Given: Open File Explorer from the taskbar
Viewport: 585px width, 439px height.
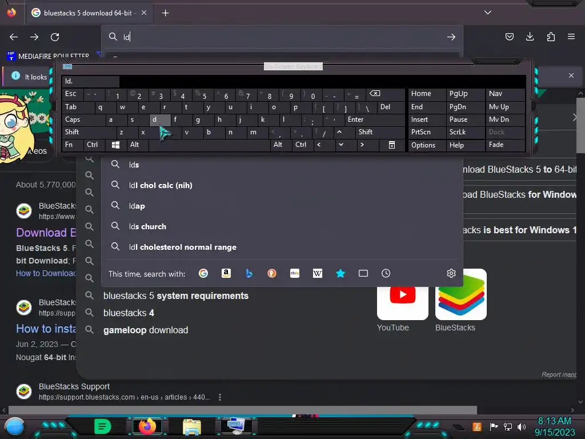Looking at the screenshot, I should [192, 427].
